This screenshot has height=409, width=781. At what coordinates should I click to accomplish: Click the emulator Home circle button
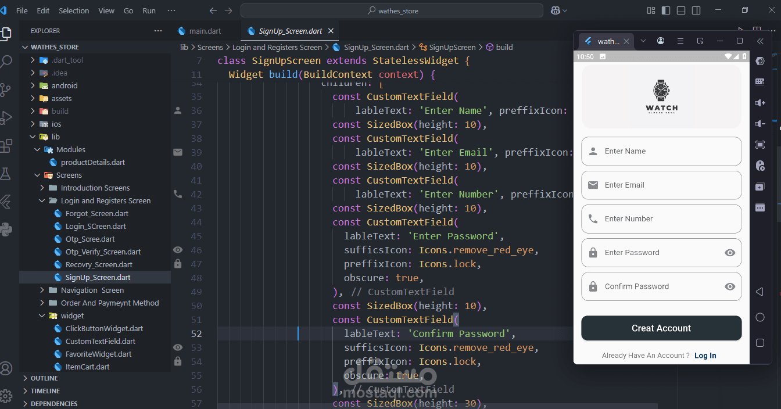(x=759, y=317)
